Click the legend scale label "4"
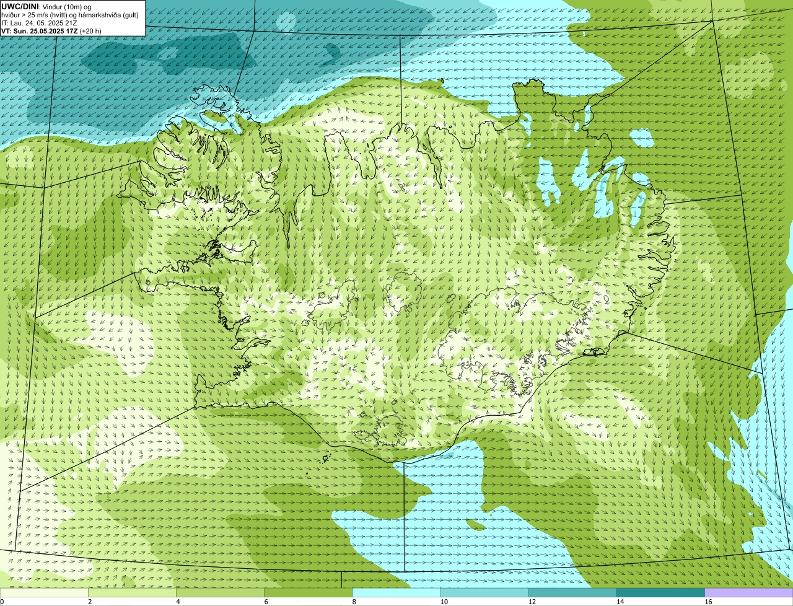This screenshot has height=606, width=793. 178,602
